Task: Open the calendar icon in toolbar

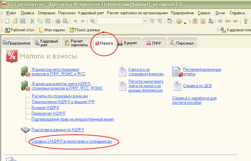Action: point(203,21)
